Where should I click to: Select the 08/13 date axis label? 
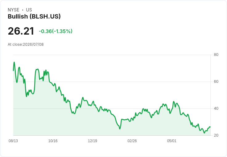click(13, 141)
